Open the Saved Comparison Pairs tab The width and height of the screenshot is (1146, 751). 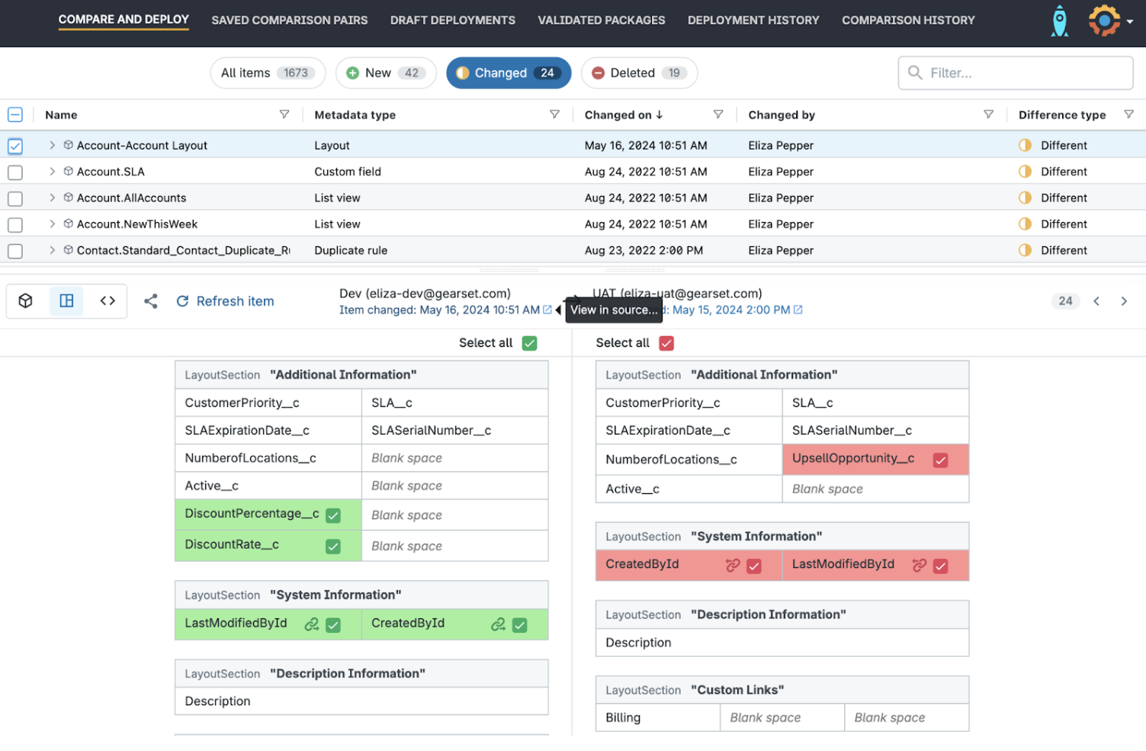[x=289, y=21]
